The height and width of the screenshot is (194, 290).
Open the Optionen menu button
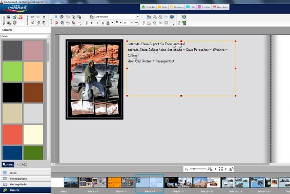pos(177,7)
